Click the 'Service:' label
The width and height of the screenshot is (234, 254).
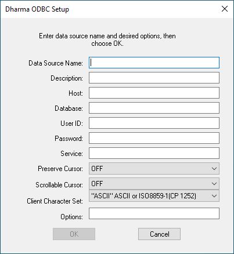71,154
